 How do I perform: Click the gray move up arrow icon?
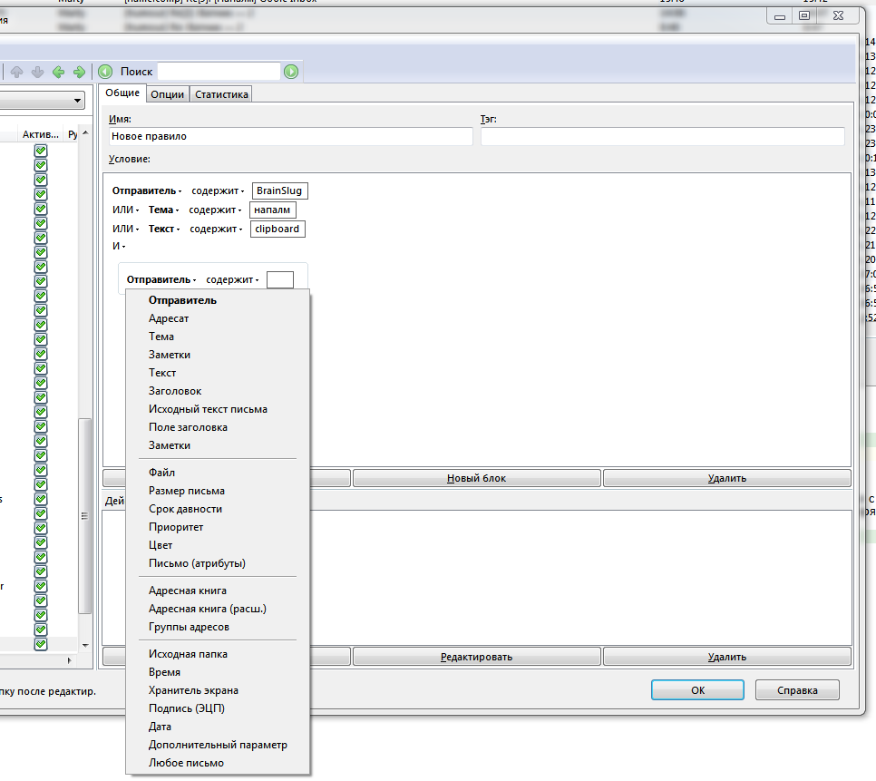(16, 72)
